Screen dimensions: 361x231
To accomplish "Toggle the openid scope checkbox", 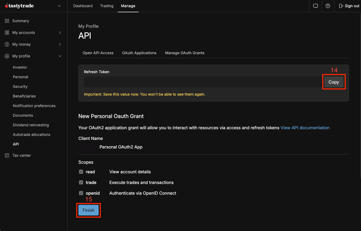I will (81, 193).
